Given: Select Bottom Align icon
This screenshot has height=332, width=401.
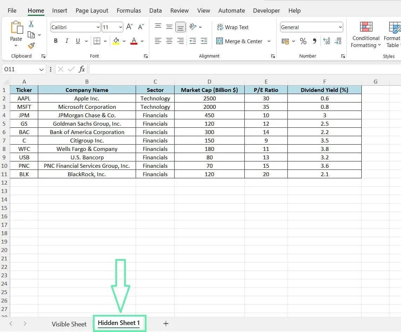Looking at the screenshot, I should [180, 27].
